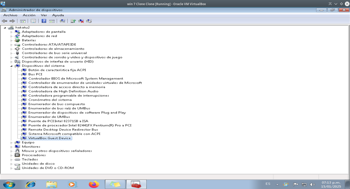The height and width of the screenshot is (189, 350).
Task: Collapse the hakatu2 root node
Action: [5, 28]
